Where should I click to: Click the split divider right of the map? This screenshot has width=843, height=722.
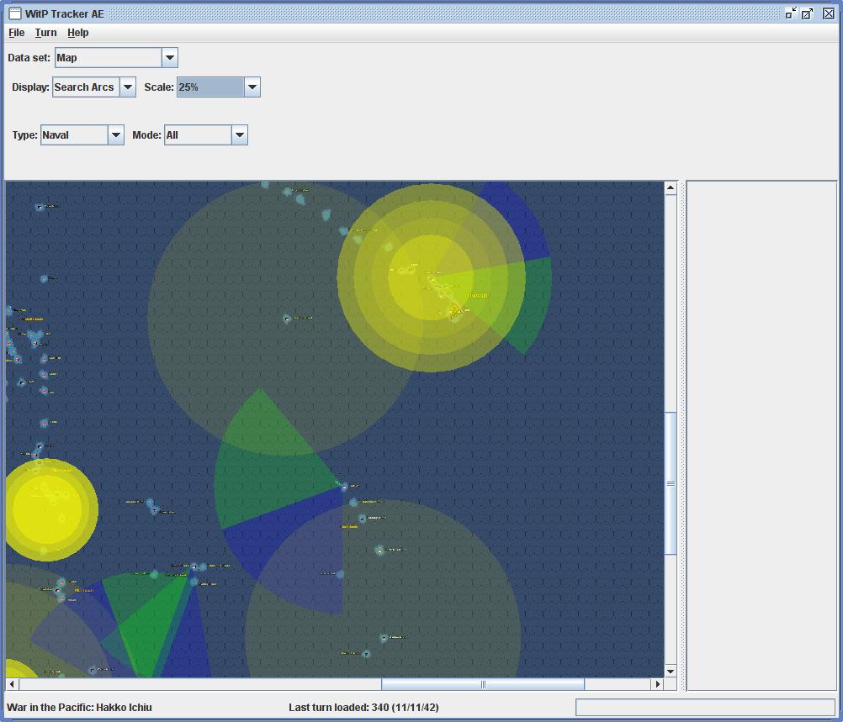tap(682, 435)
